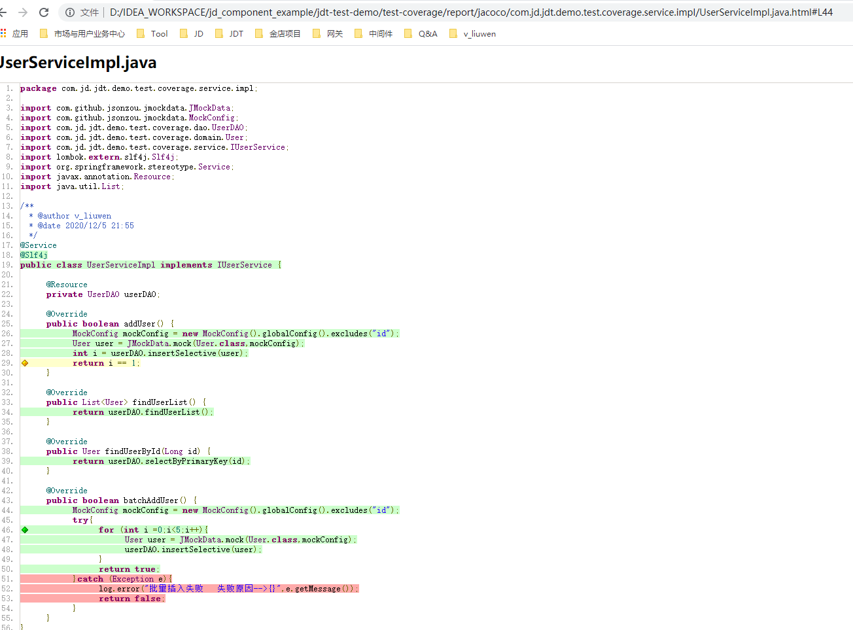Click the import line ending in MockConfig

coord(130,118)
